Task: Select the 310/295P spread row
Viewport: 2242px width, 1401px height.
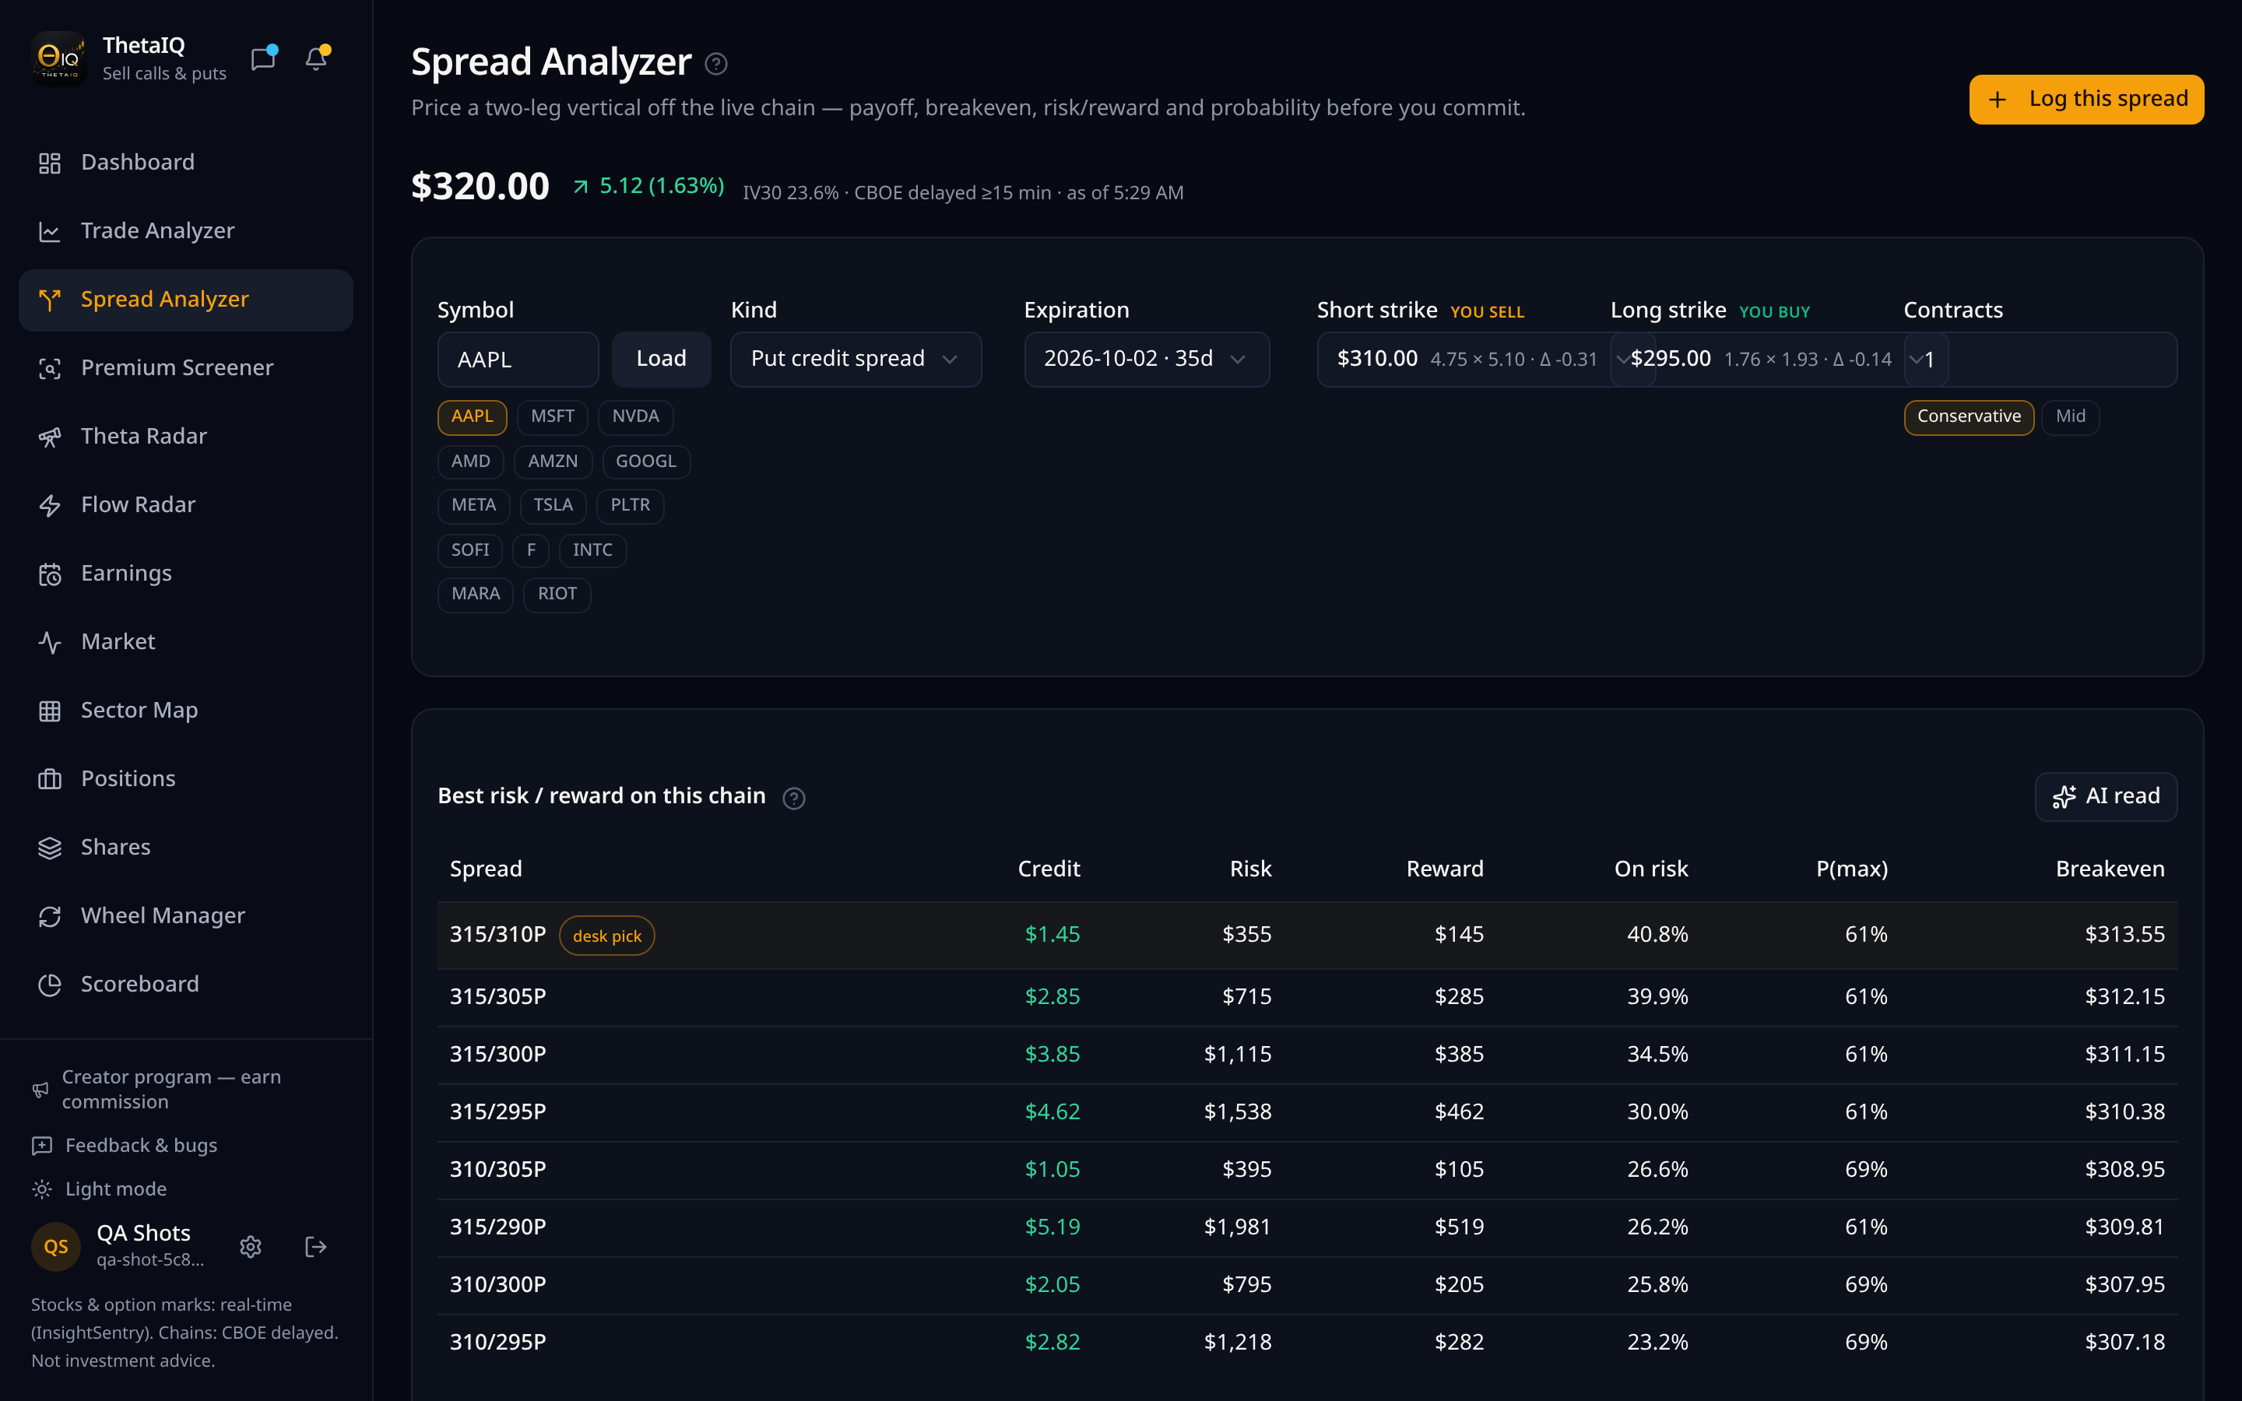Action: coord(1307,1343)
